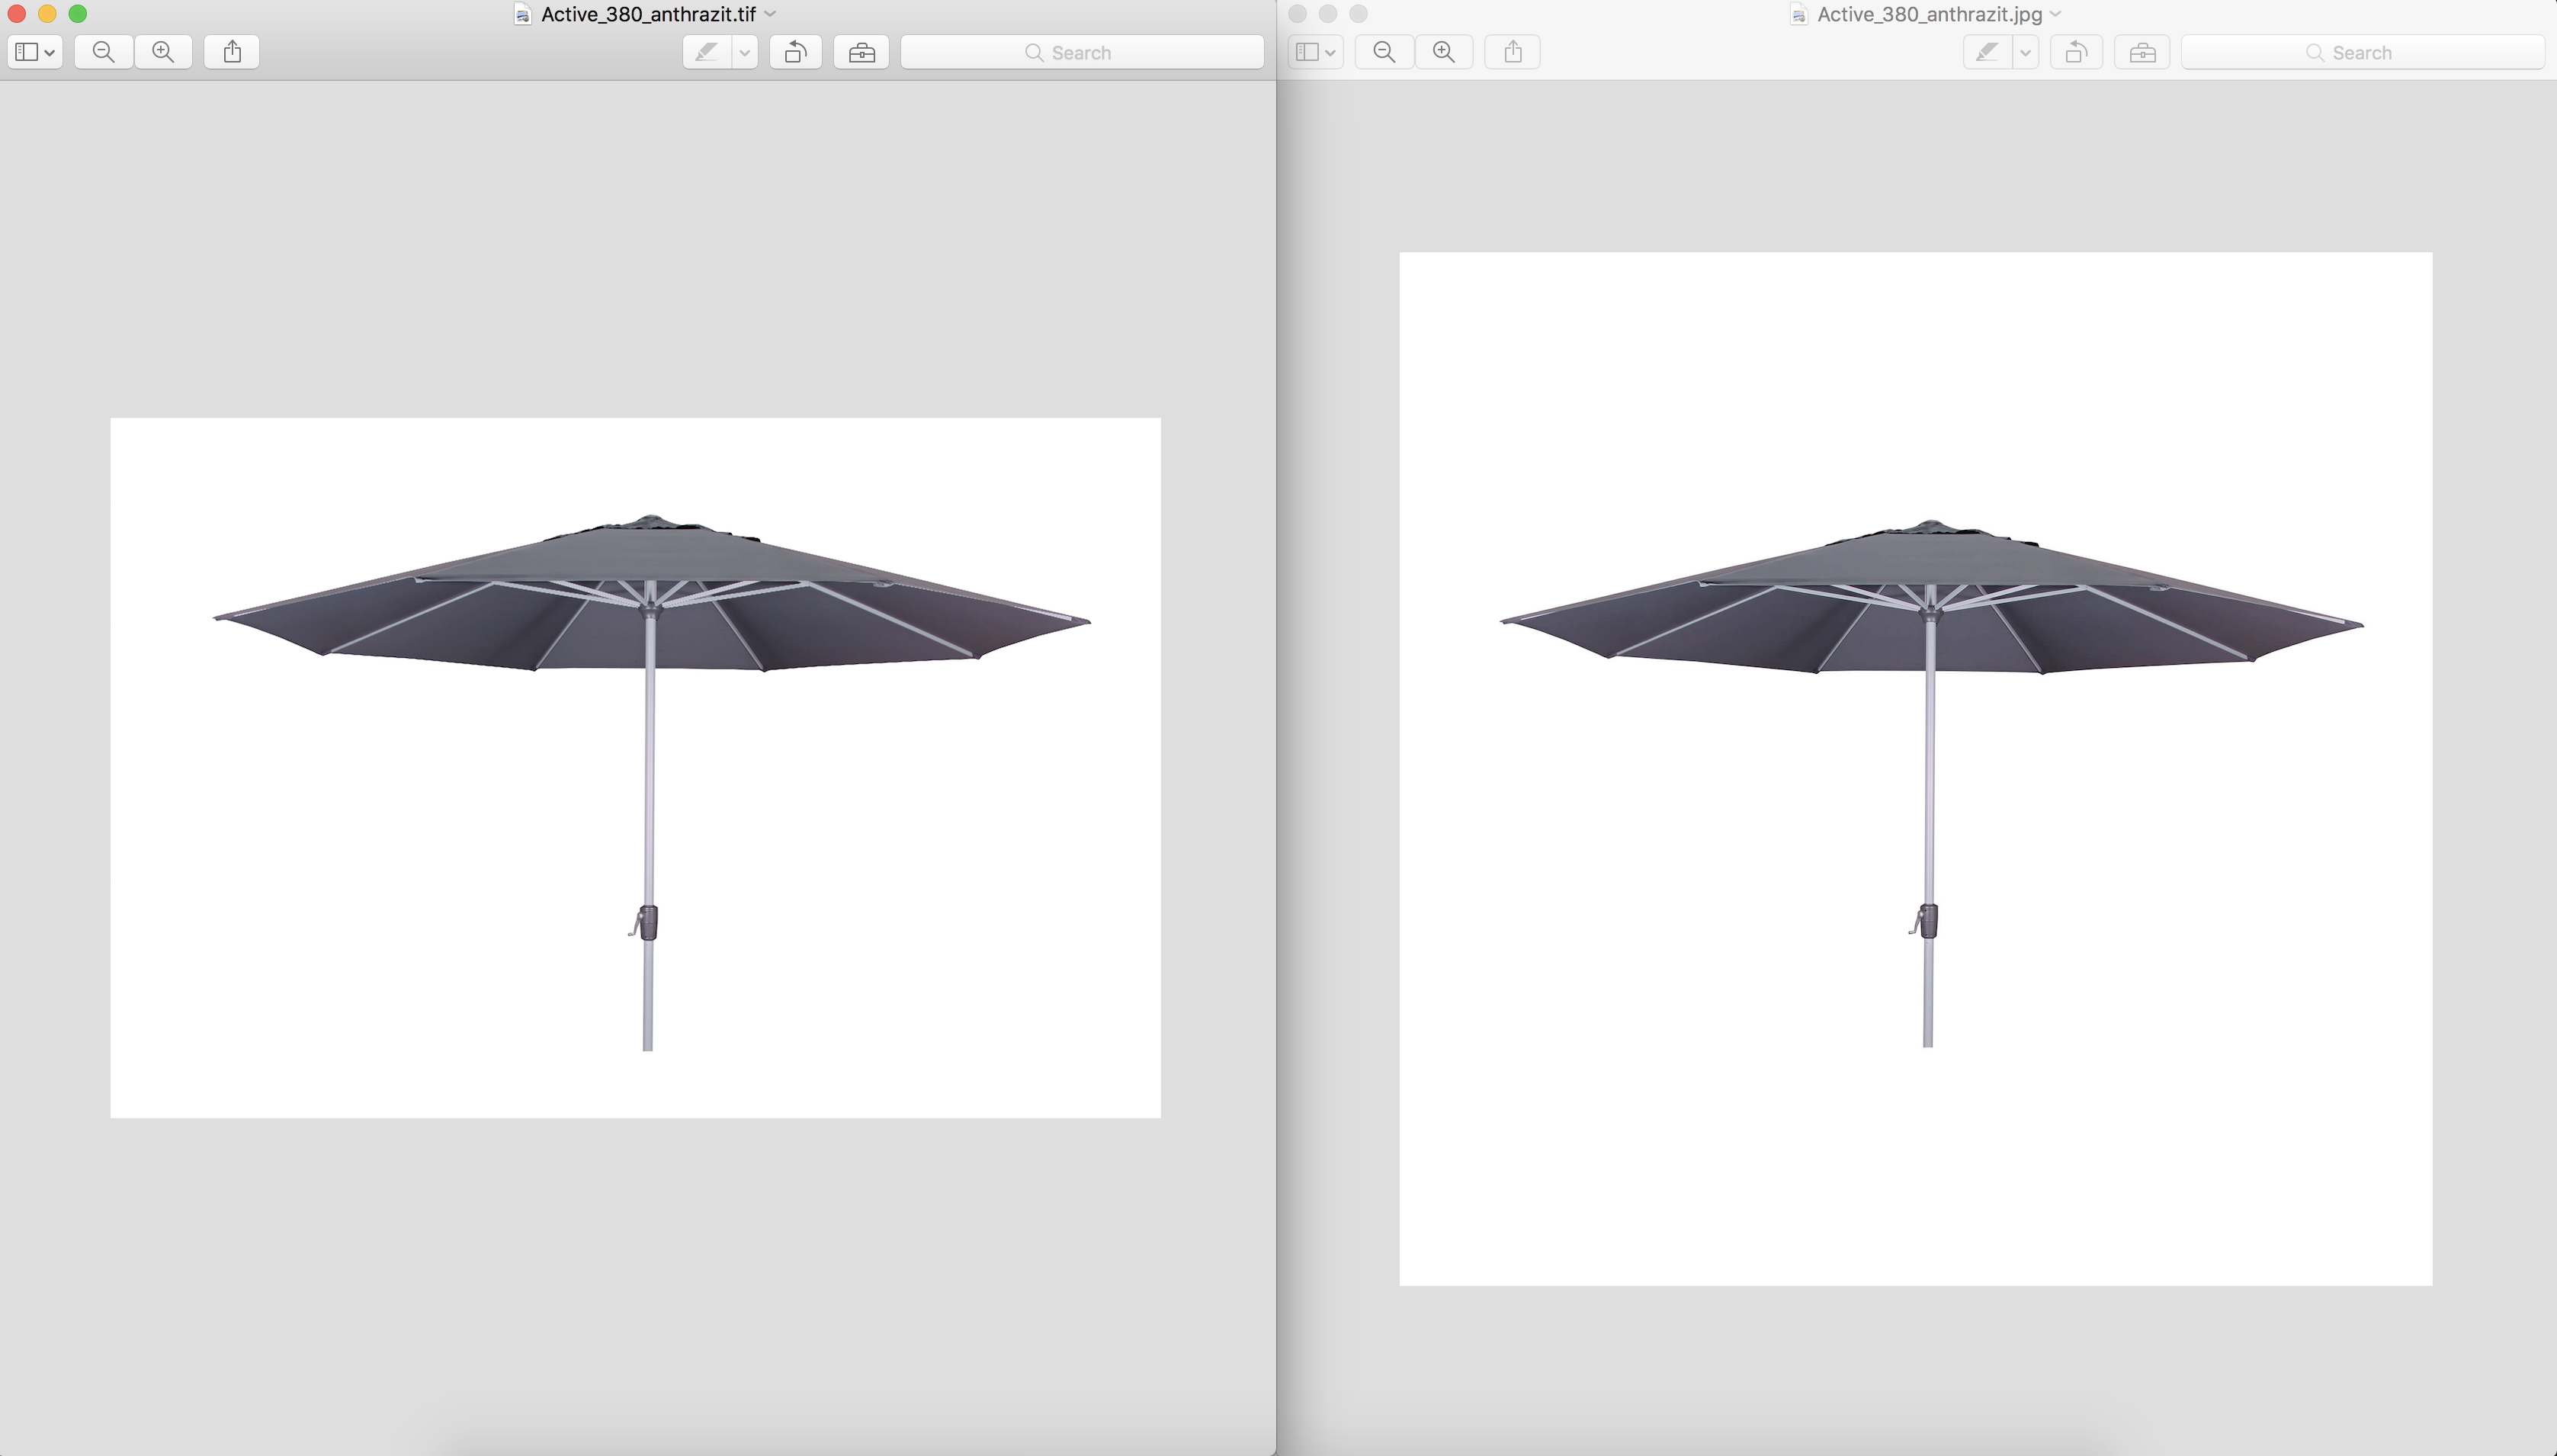Expand highlight options arrow in jpg window
Viewport: 2557px width, 1456px height.
[2025, 52]
